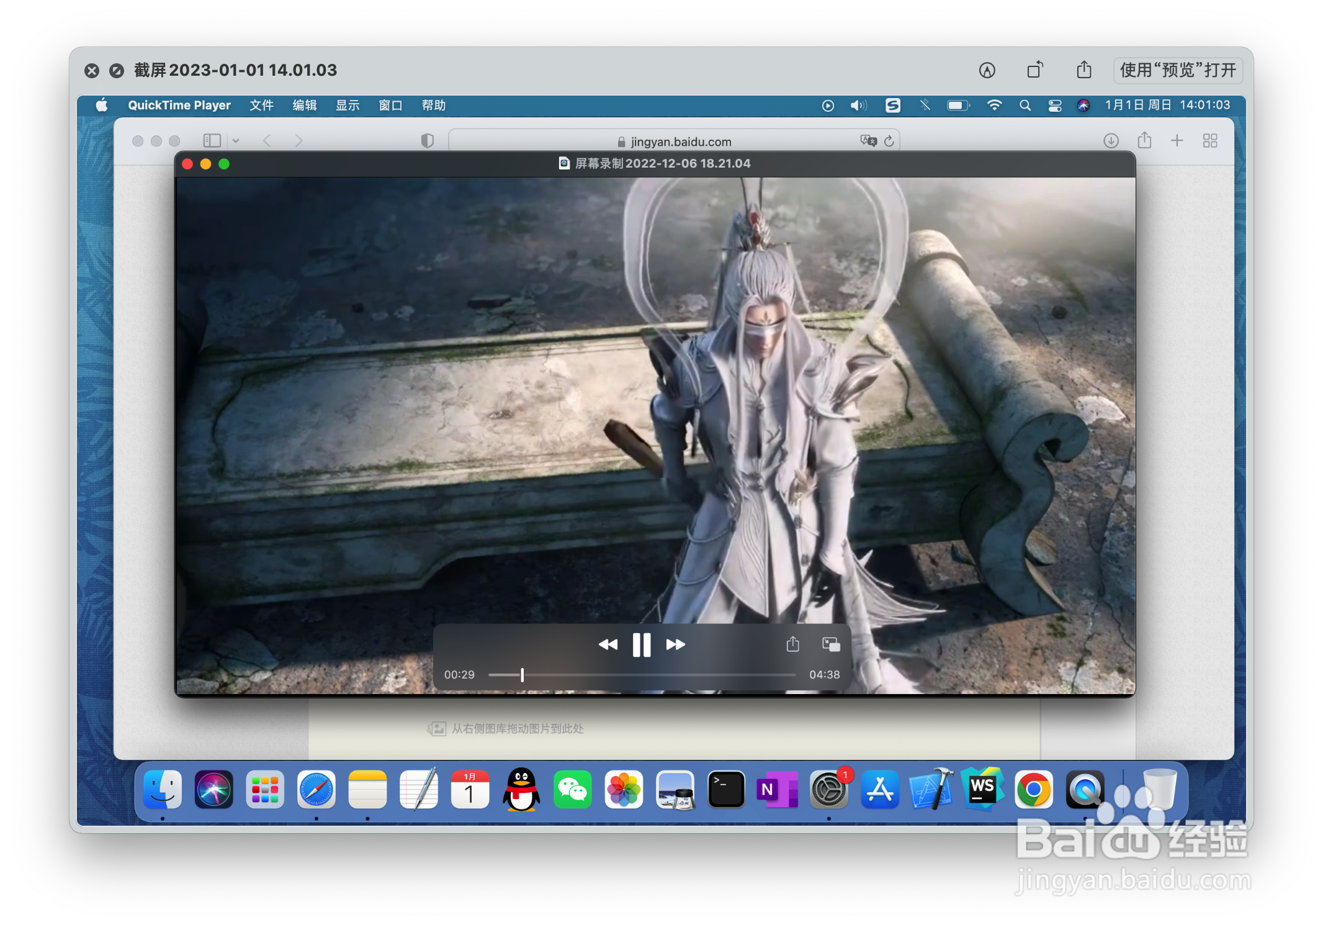Click the Safari privacy shield icon

(x=427, y=141)
